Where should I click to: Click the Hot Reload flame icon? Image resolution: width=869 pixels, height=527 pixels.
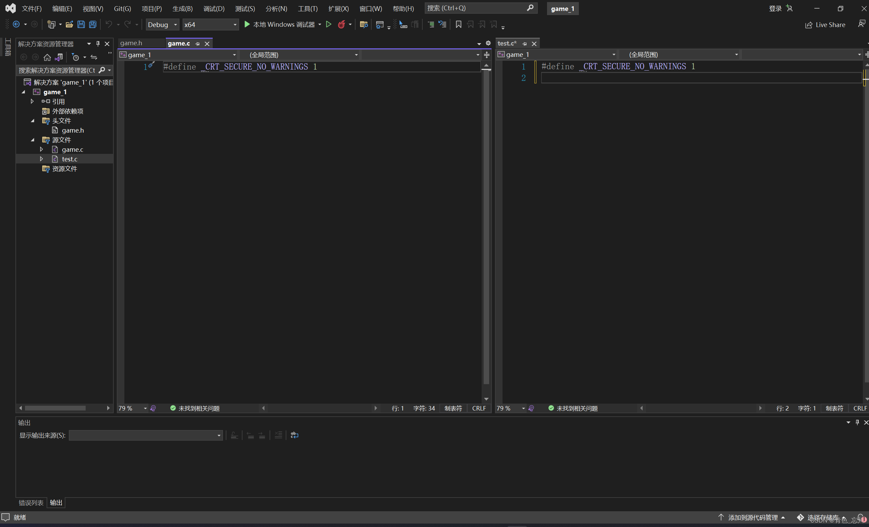coord(342,24)
